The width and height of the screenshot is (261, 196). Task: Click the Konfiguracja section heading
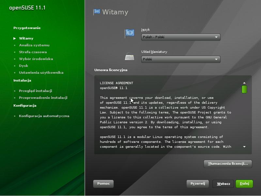(x=25, y=105)
